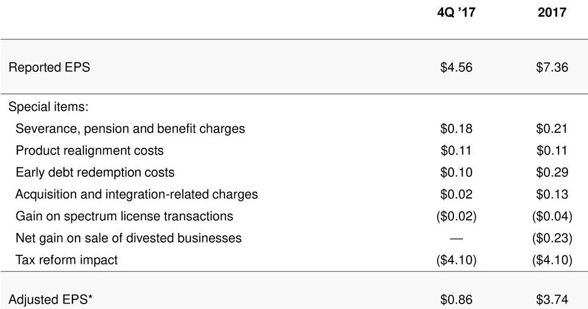
Task: Click the 4Q Reported EPS value $4.56
Action: pos(456,67)
